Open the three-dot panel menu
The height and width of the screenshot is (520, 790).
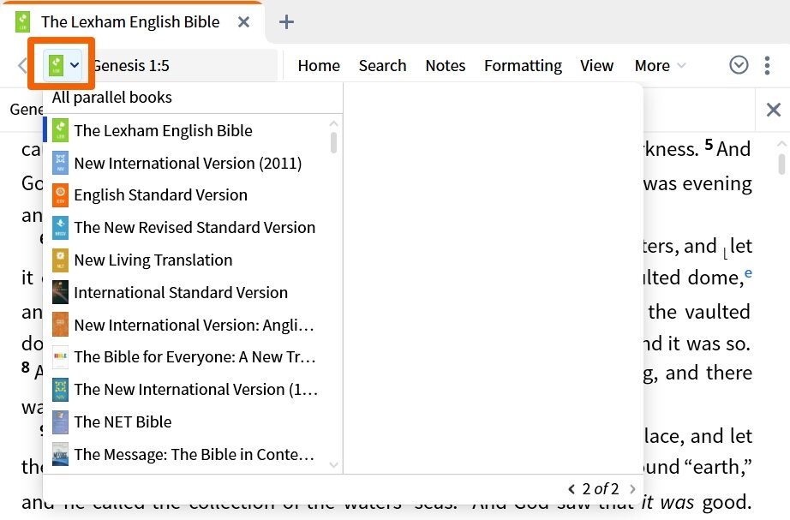767,65
